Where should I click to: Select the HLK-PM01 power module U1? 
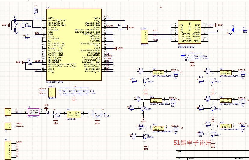tap(33, 112)
